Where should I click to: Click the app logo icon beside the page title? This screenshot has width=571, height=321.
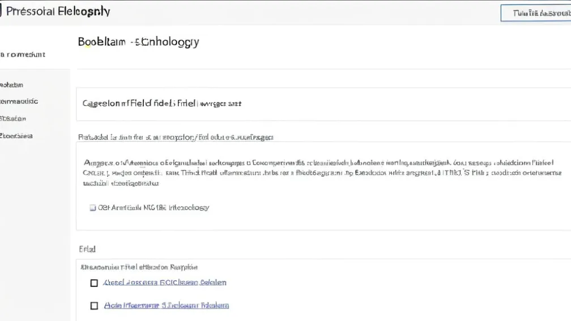click(1, 12)
